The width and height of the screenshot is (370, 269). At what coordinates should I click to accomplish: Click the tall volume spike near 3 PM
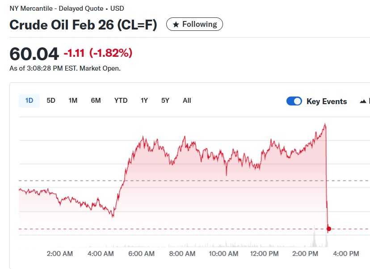[314, 236]
